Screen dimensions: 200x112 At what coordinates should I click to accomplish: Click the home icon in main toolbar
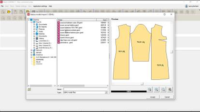3,12
